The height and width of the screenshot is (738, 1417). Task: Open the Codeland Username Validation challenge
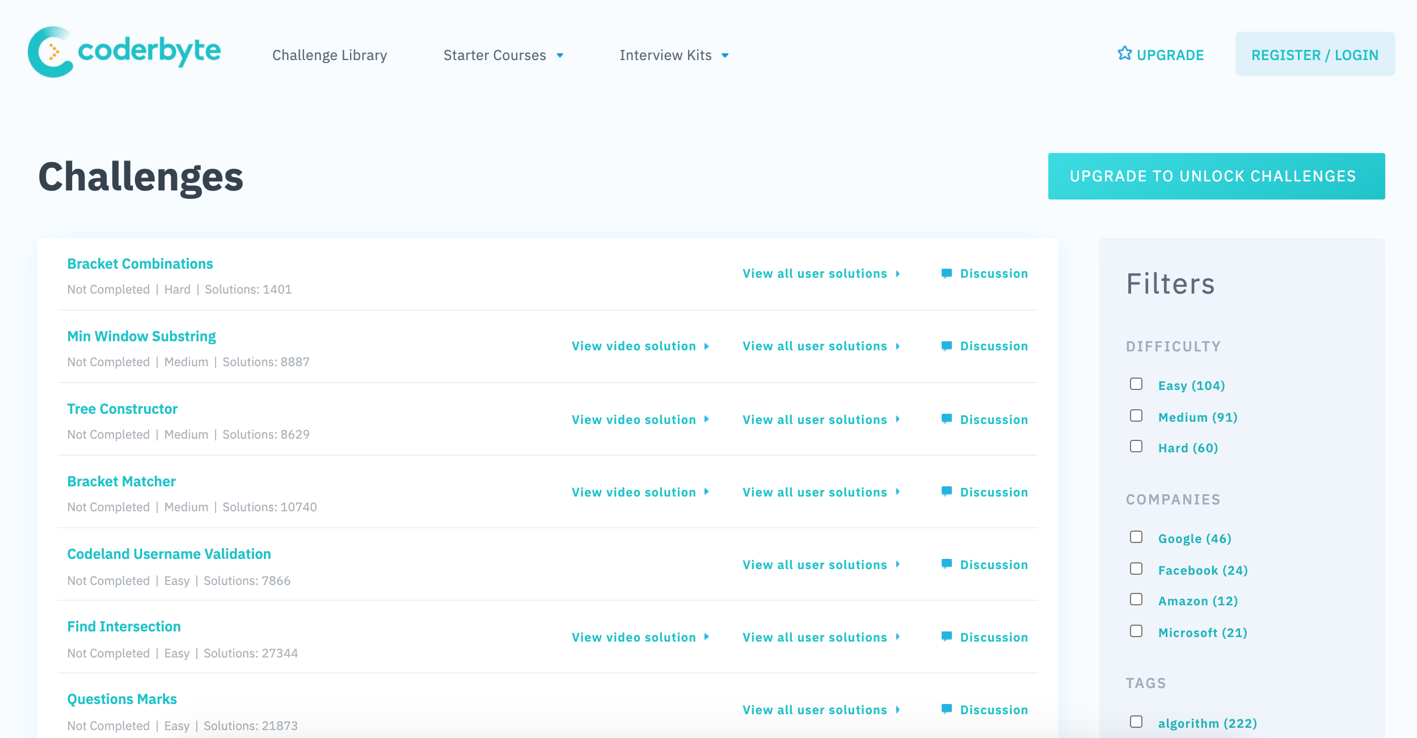click(169, 554)
